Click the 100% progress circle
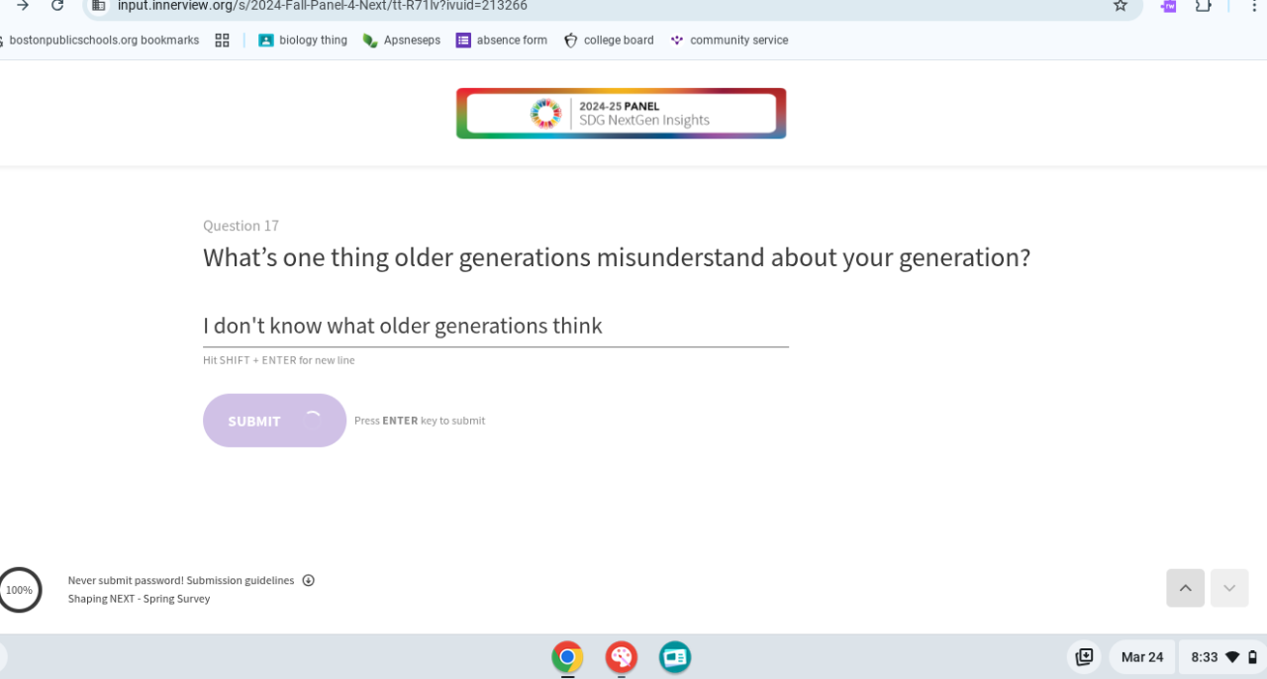 click(x=19, y=590)
